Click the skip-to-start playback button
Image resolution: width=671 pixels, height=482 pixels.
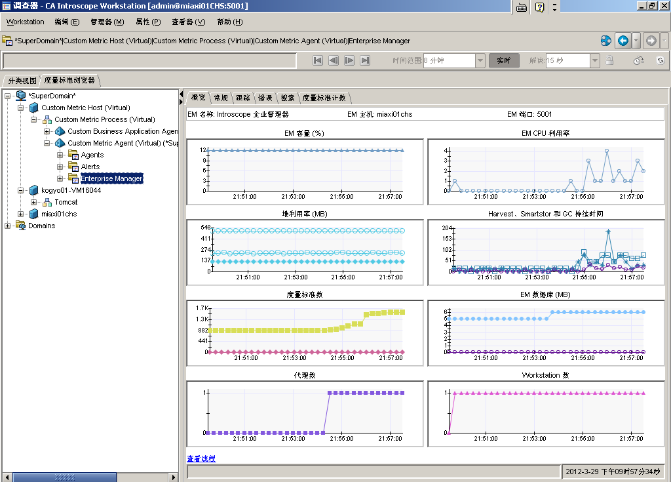[318, 60]
